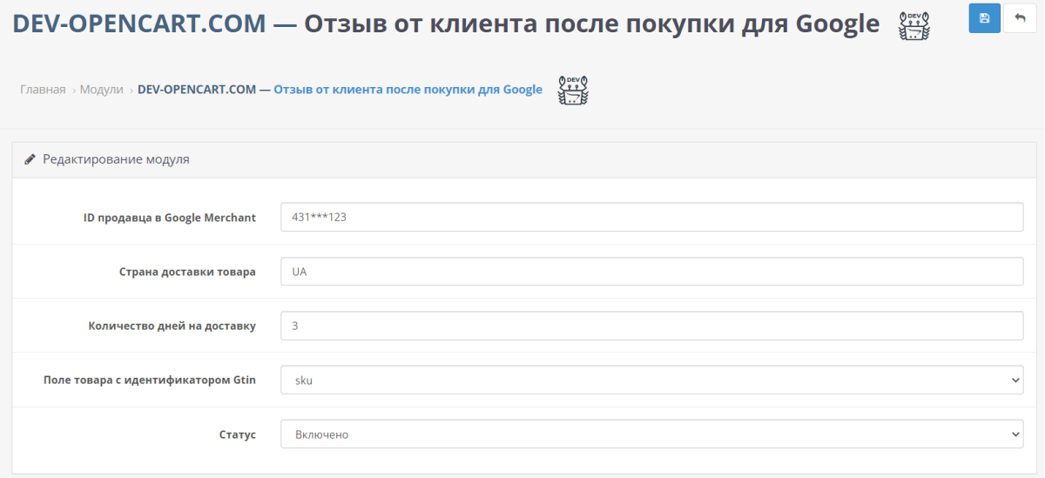
Task: Click the label Страна доставки товара
Action: [187, 272]
